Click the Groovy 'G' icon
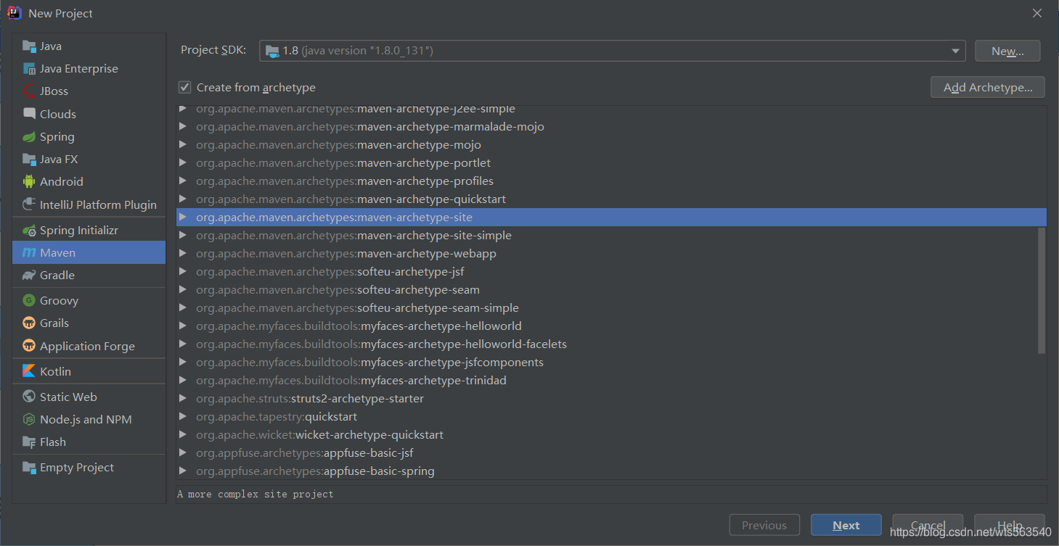The image size is (1059, 546). pyautogui.click(x=29, y=300)
